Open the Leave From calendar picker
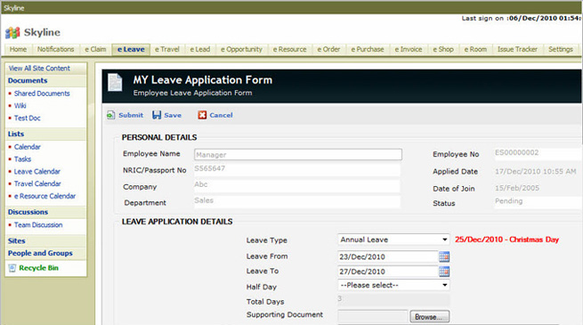Screen dimensions: 583x325 tap(444, 256)
